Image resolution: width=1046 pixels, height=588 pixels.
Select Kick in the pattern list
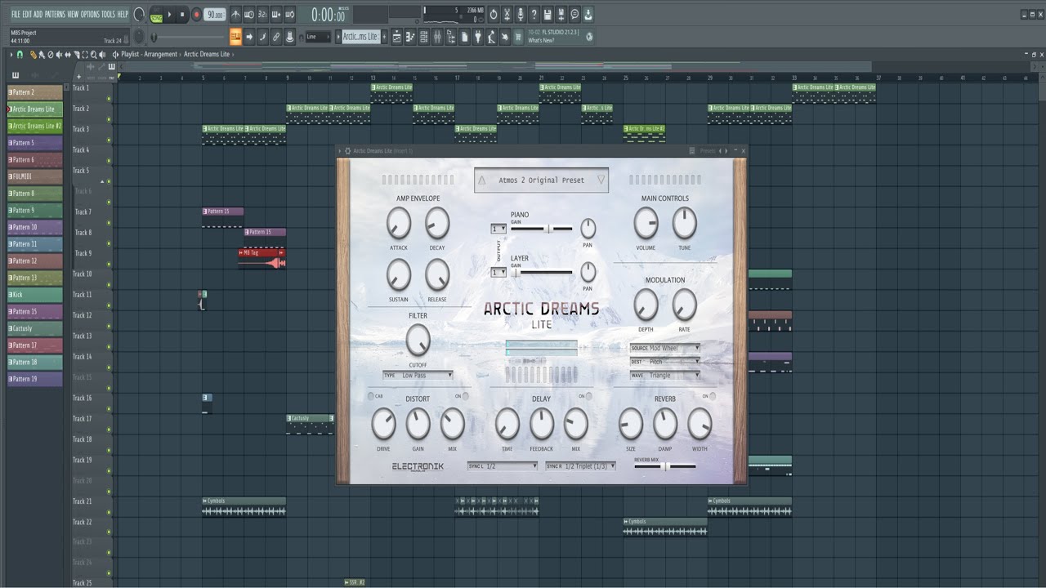[x=35, y=295]
